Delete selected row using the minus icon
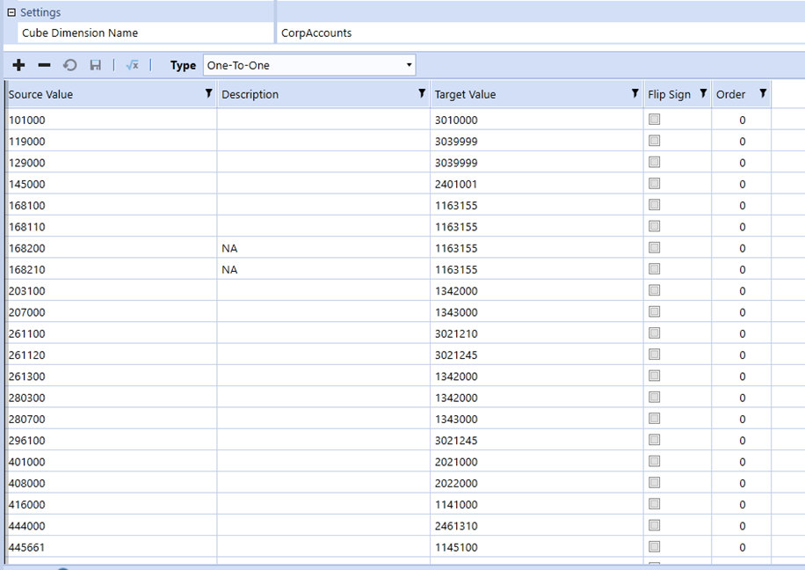805x570 pixels. coord(43,64)
